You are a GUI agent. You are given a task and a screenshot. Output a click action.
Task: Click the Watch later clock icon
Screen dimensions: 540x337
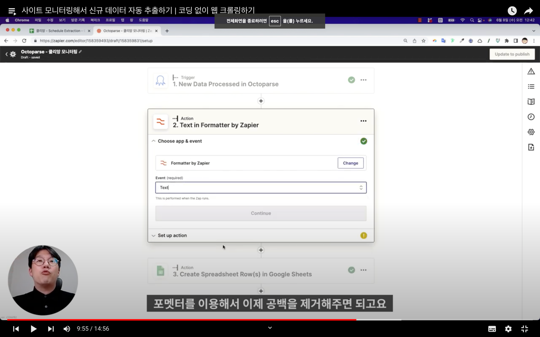512,11
